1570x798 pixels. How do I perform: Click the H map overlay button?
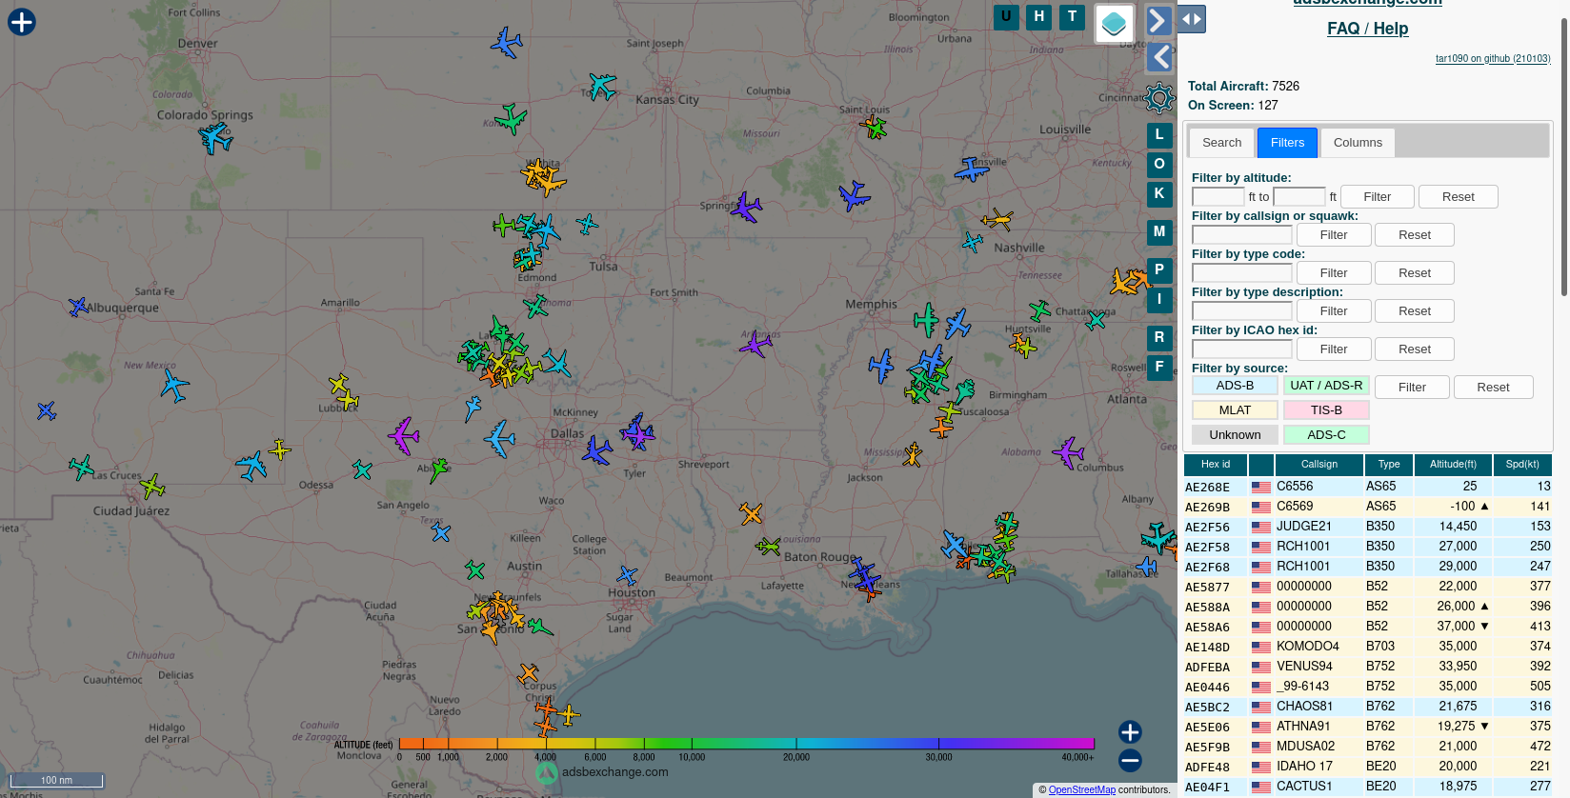pyautogui.click(x=1039, y=16)
